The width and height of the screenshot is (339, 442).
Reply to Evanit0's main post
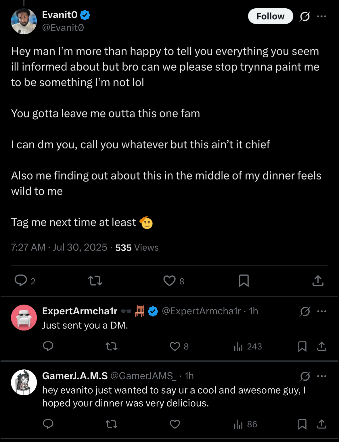(21, 280)
